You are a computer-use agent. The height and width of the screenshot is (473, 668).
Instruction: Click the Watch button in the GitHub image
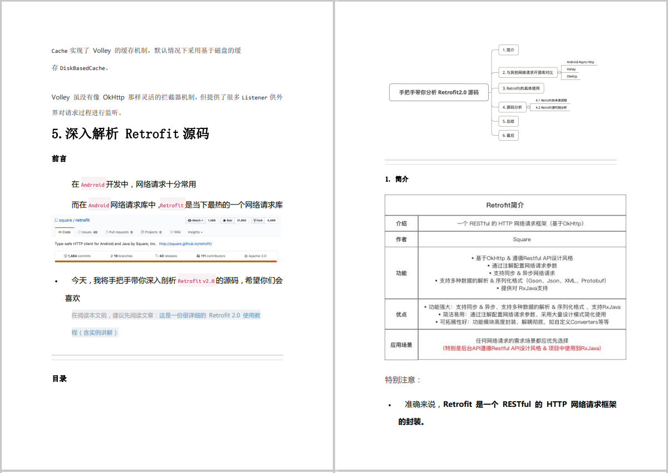[x=195, y=220]
